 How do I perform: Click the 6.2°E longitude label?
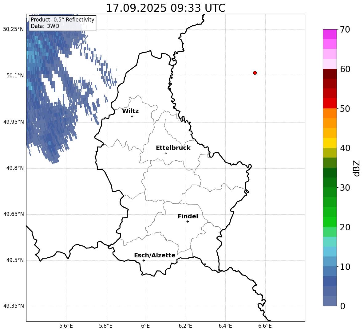point(185,326)
